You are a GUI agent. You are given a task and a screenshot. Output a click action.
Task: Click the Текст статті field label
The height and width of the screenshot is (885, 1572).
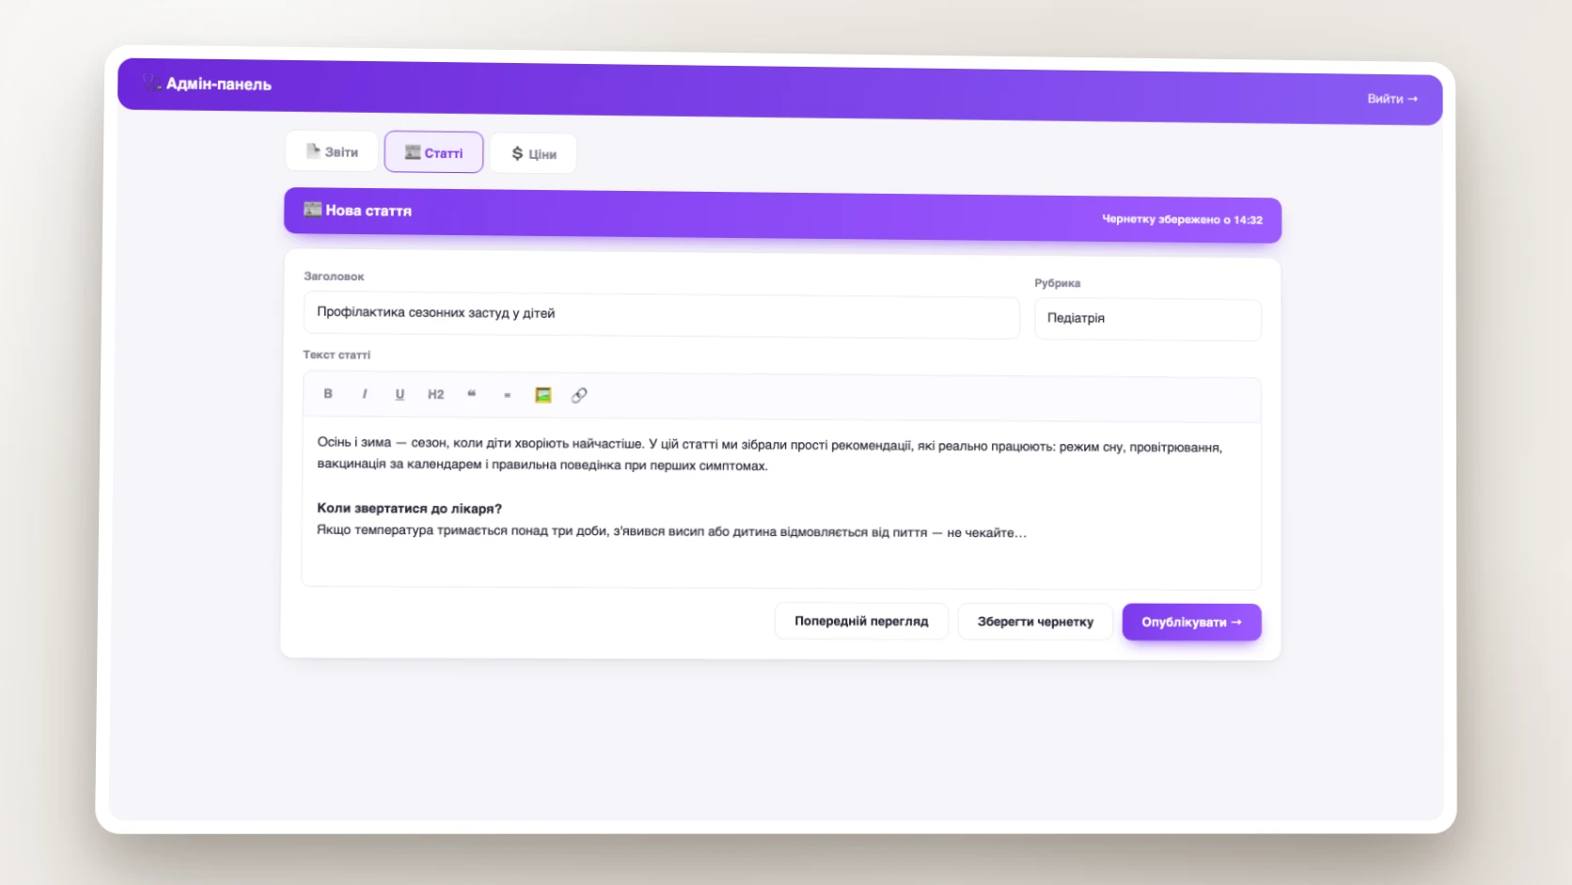tap(337, 355)
